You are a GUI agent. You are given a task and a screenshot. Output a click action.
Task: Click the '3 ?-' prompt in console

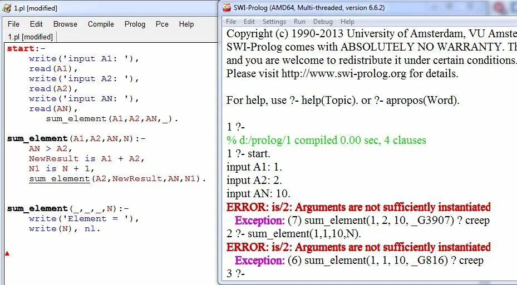click(236, 273)
